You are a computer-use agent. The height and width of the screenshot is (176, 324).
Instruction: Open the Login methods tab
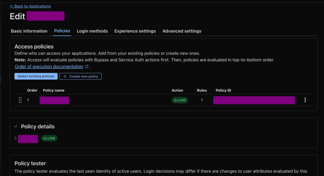point(92,31)
